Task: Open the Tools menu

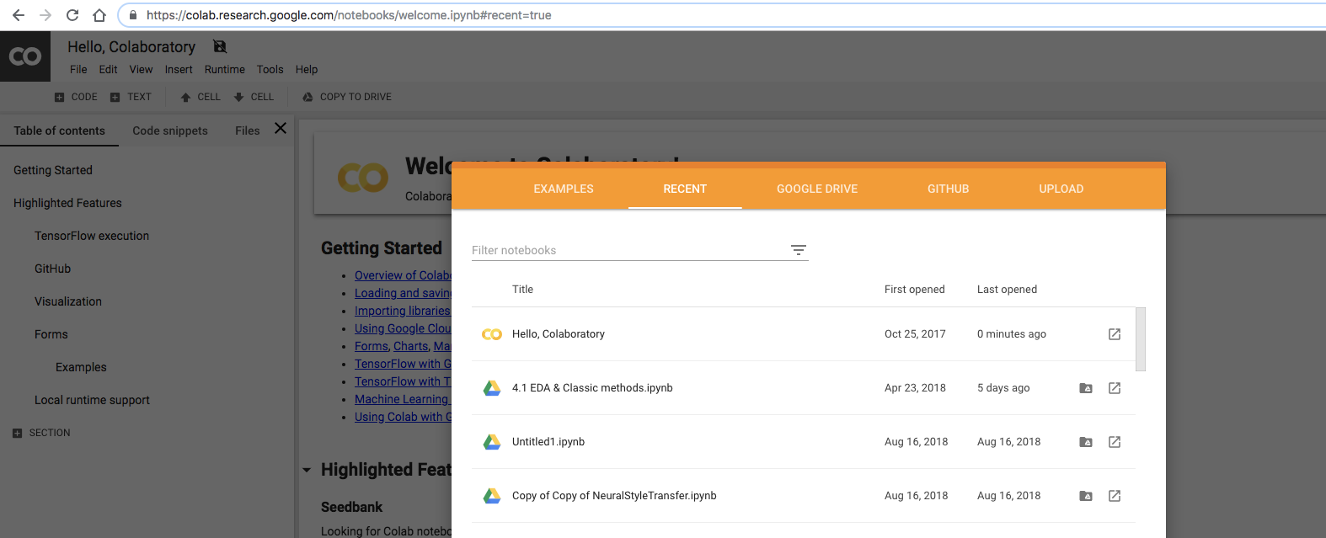Action: tap(270, 70)
